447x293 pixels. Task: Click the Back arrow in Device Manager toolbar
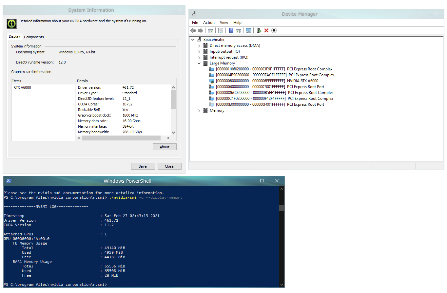(x=193, y=30)
